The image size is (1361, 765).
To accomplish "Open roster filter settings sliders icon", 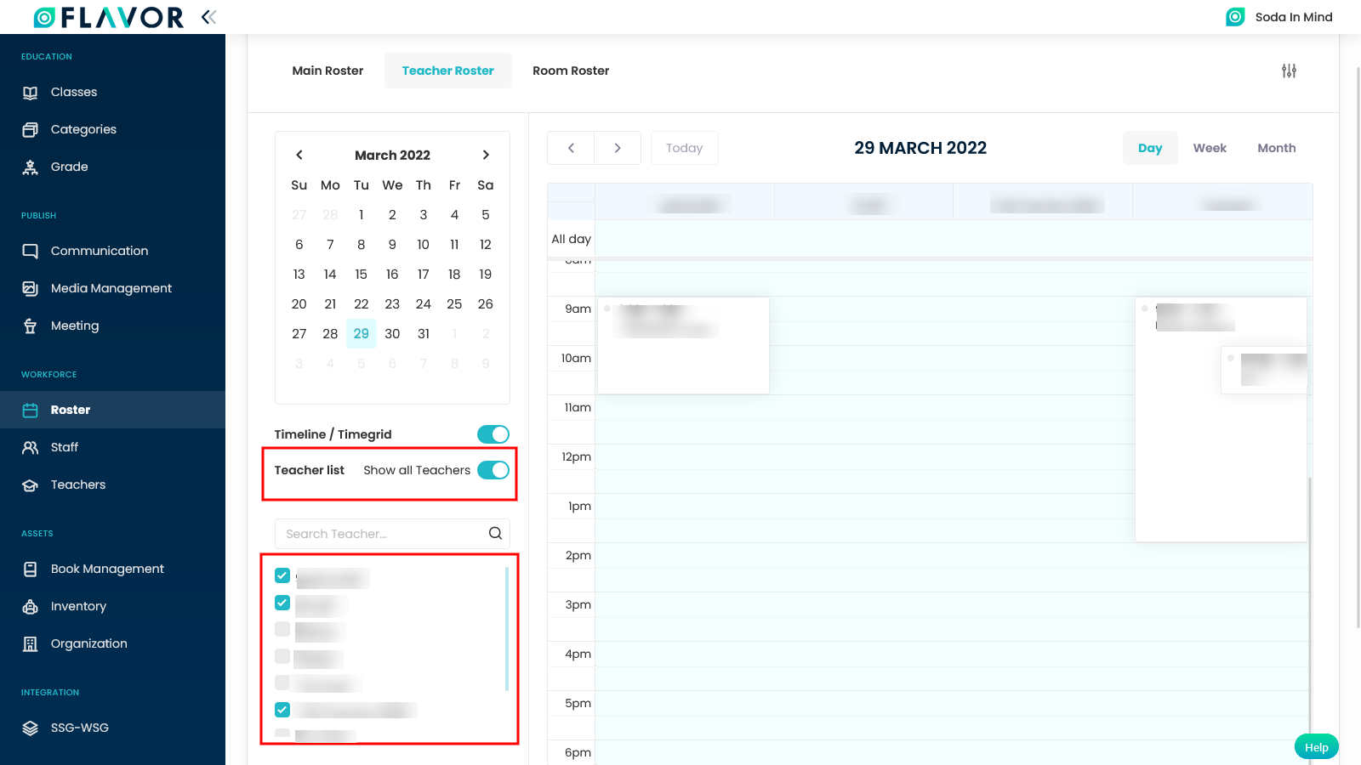I will pos(1290,71).
